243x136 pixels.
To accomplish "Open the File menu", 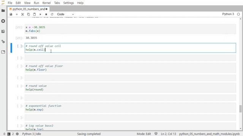I will pos(10,3).
